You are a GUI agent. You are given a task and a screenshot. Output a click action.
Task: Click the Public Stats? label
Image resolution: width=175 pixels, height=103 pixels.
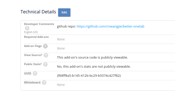click(x=33, y=64)
